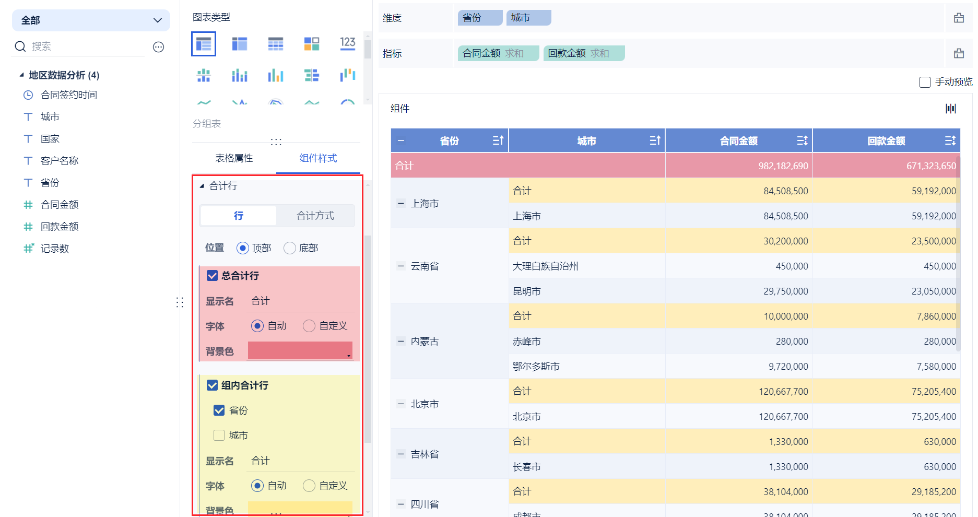Collapse the 地区数据分析 tree node
Image resolution: width=978 pixels, height=517 pixels.
tap(22, 75)
